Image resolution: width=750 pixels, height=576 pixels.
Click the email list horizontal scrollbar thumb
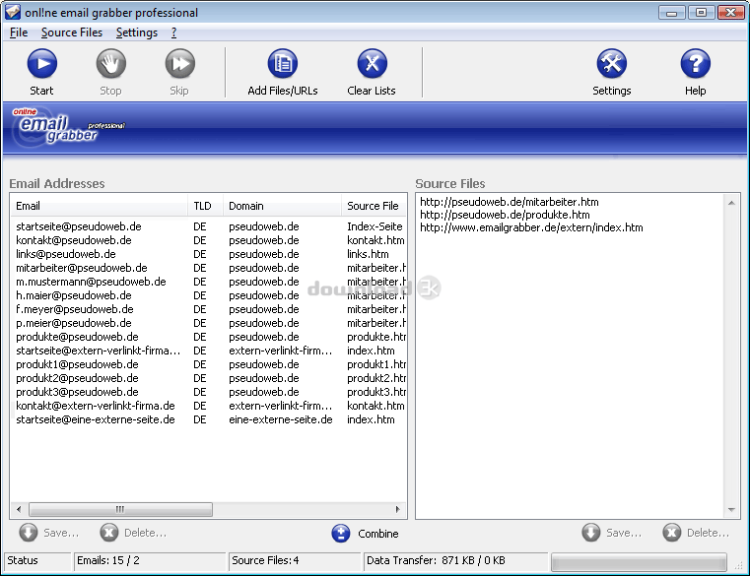point(120,510)
